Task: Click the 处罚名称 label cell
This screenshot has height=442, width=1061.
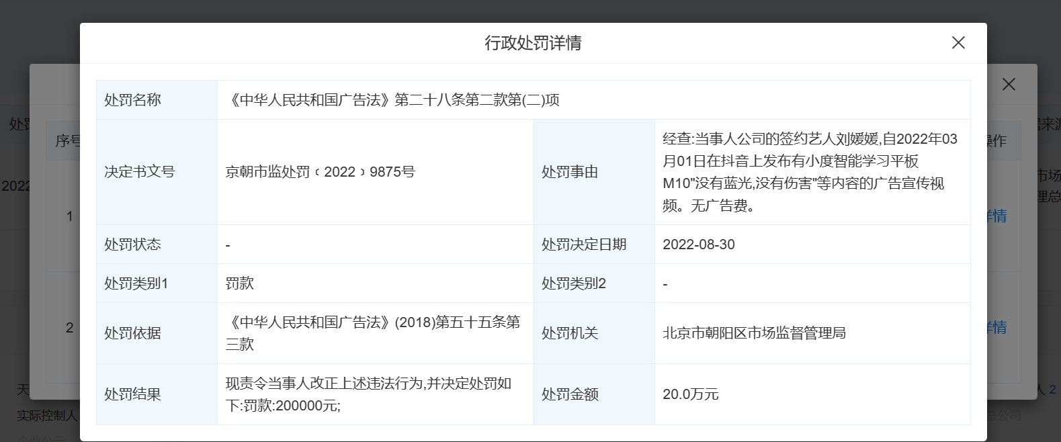Action: 133,100
